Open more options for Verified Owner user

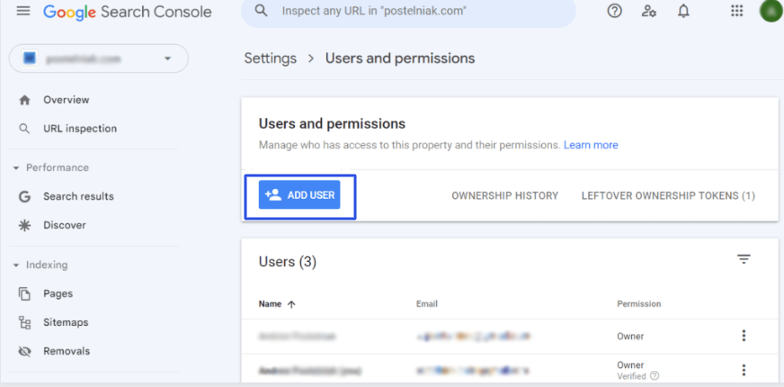click(x=744, y=370)
